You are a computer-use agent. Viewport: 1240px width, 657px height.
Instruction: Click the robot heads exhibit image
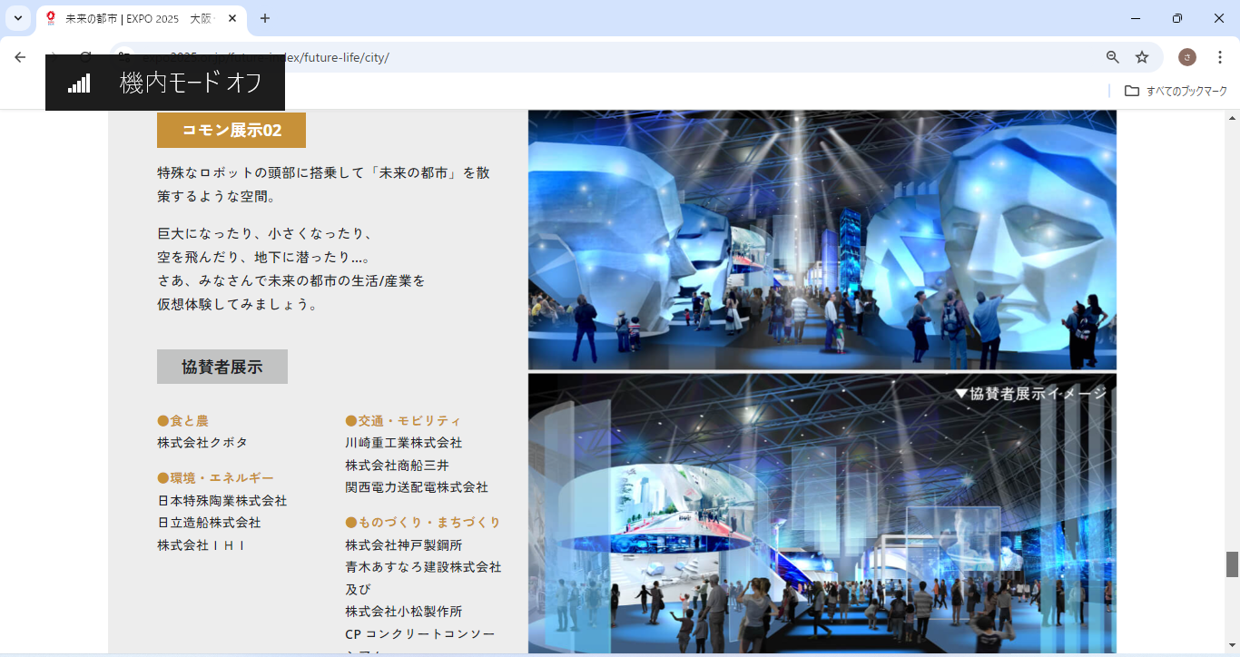(822, 240)
